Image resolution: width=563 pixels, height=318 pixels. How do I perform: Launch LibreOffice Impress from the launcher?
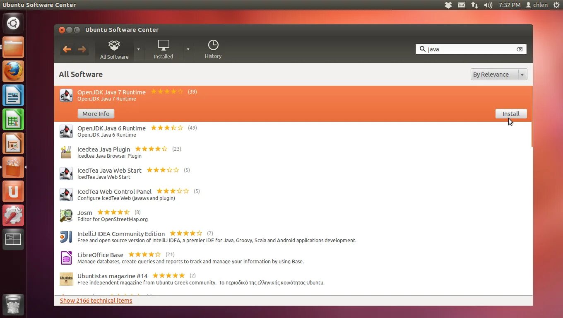coord(13,143)
